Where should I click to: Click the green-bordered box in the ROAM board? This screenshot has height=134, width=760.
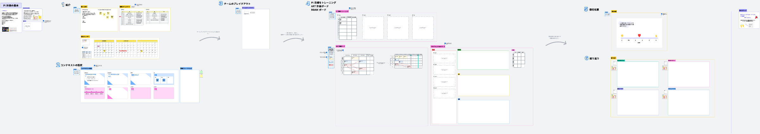(483, 60)
